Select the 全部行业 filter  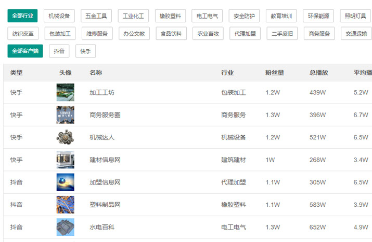[22, 16]
